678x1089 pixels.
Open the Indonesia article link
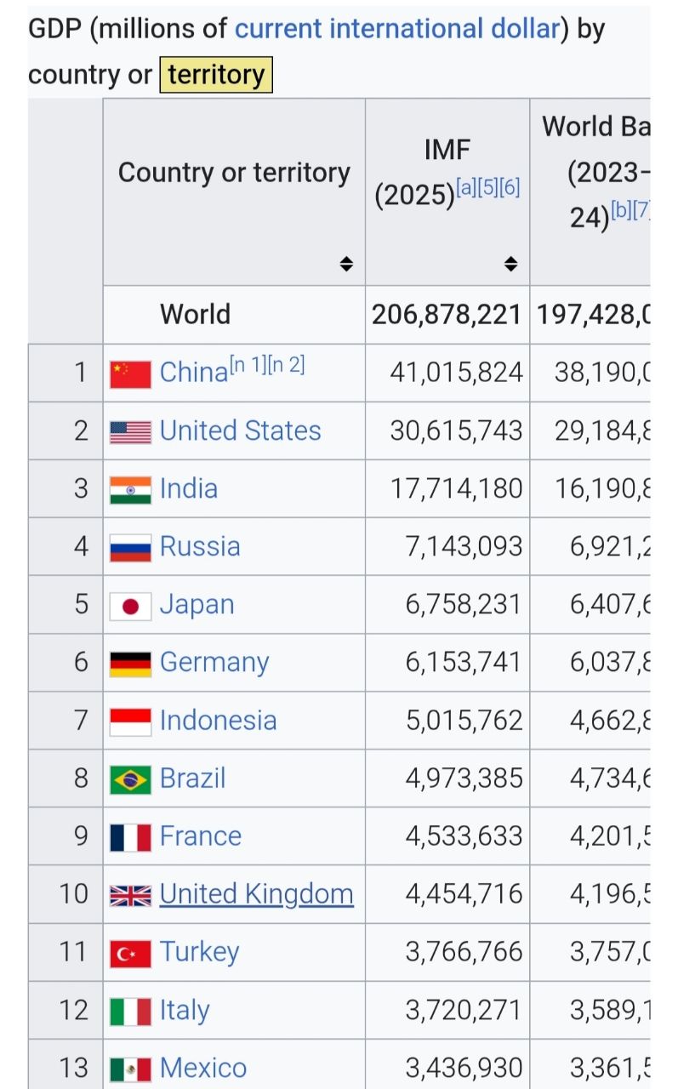(218, 720)
